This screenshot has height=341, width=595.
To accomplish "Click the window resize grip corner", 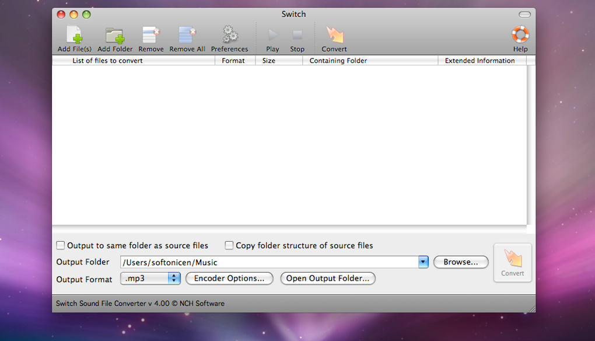I will tap(531, 309).
